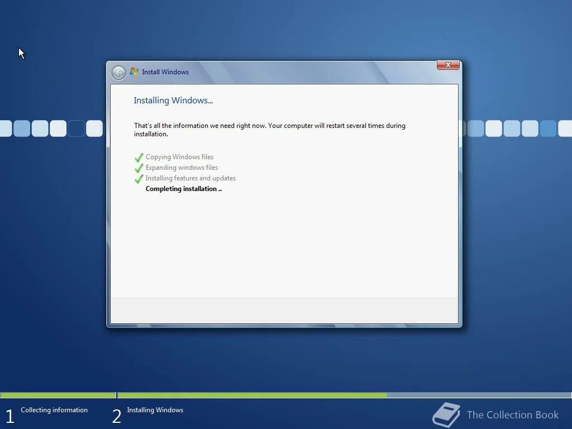Close the Install Windows dialog
Image resolution: width=572 pixels, height=429 pixels.
click(x=448, y=65)
